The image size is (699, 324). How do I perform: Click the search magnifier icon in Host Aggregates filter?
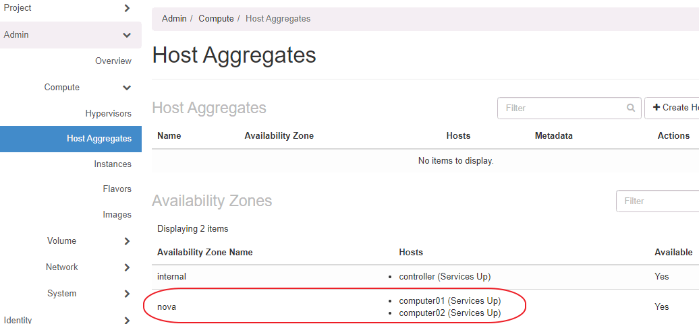point(631,108)
